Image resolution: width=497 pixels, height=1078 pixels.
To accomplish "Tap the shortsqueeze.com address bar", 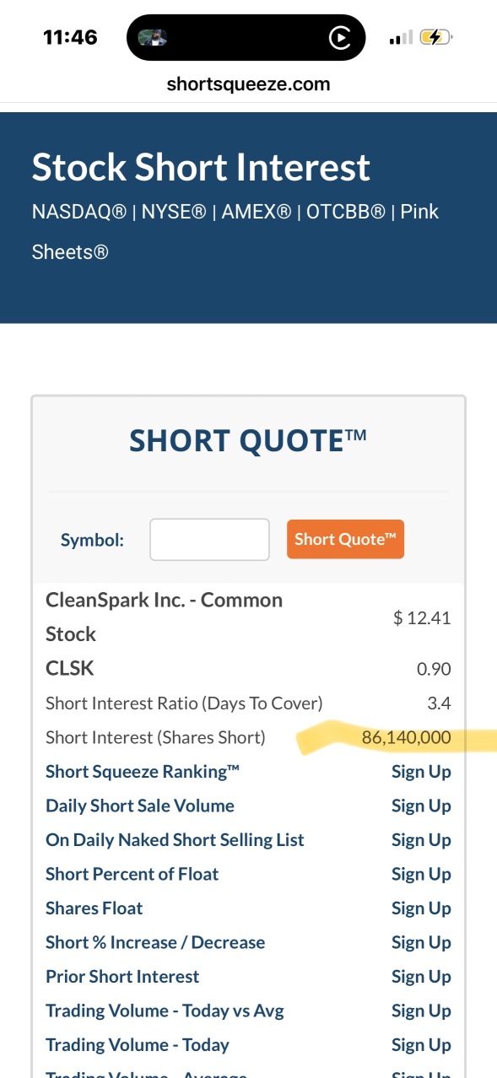I will click(x=248, y=84).
